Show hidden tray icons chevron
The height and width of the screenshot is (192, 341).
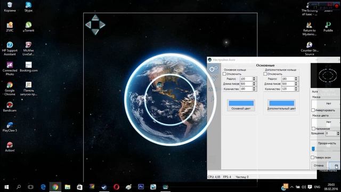tap(292, 187)
